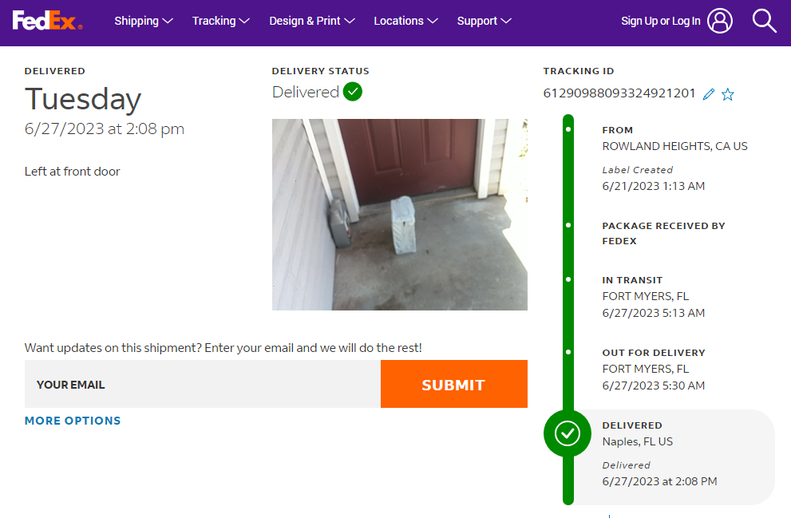
Task: Open the Support menu
Action: pos(484,21)
